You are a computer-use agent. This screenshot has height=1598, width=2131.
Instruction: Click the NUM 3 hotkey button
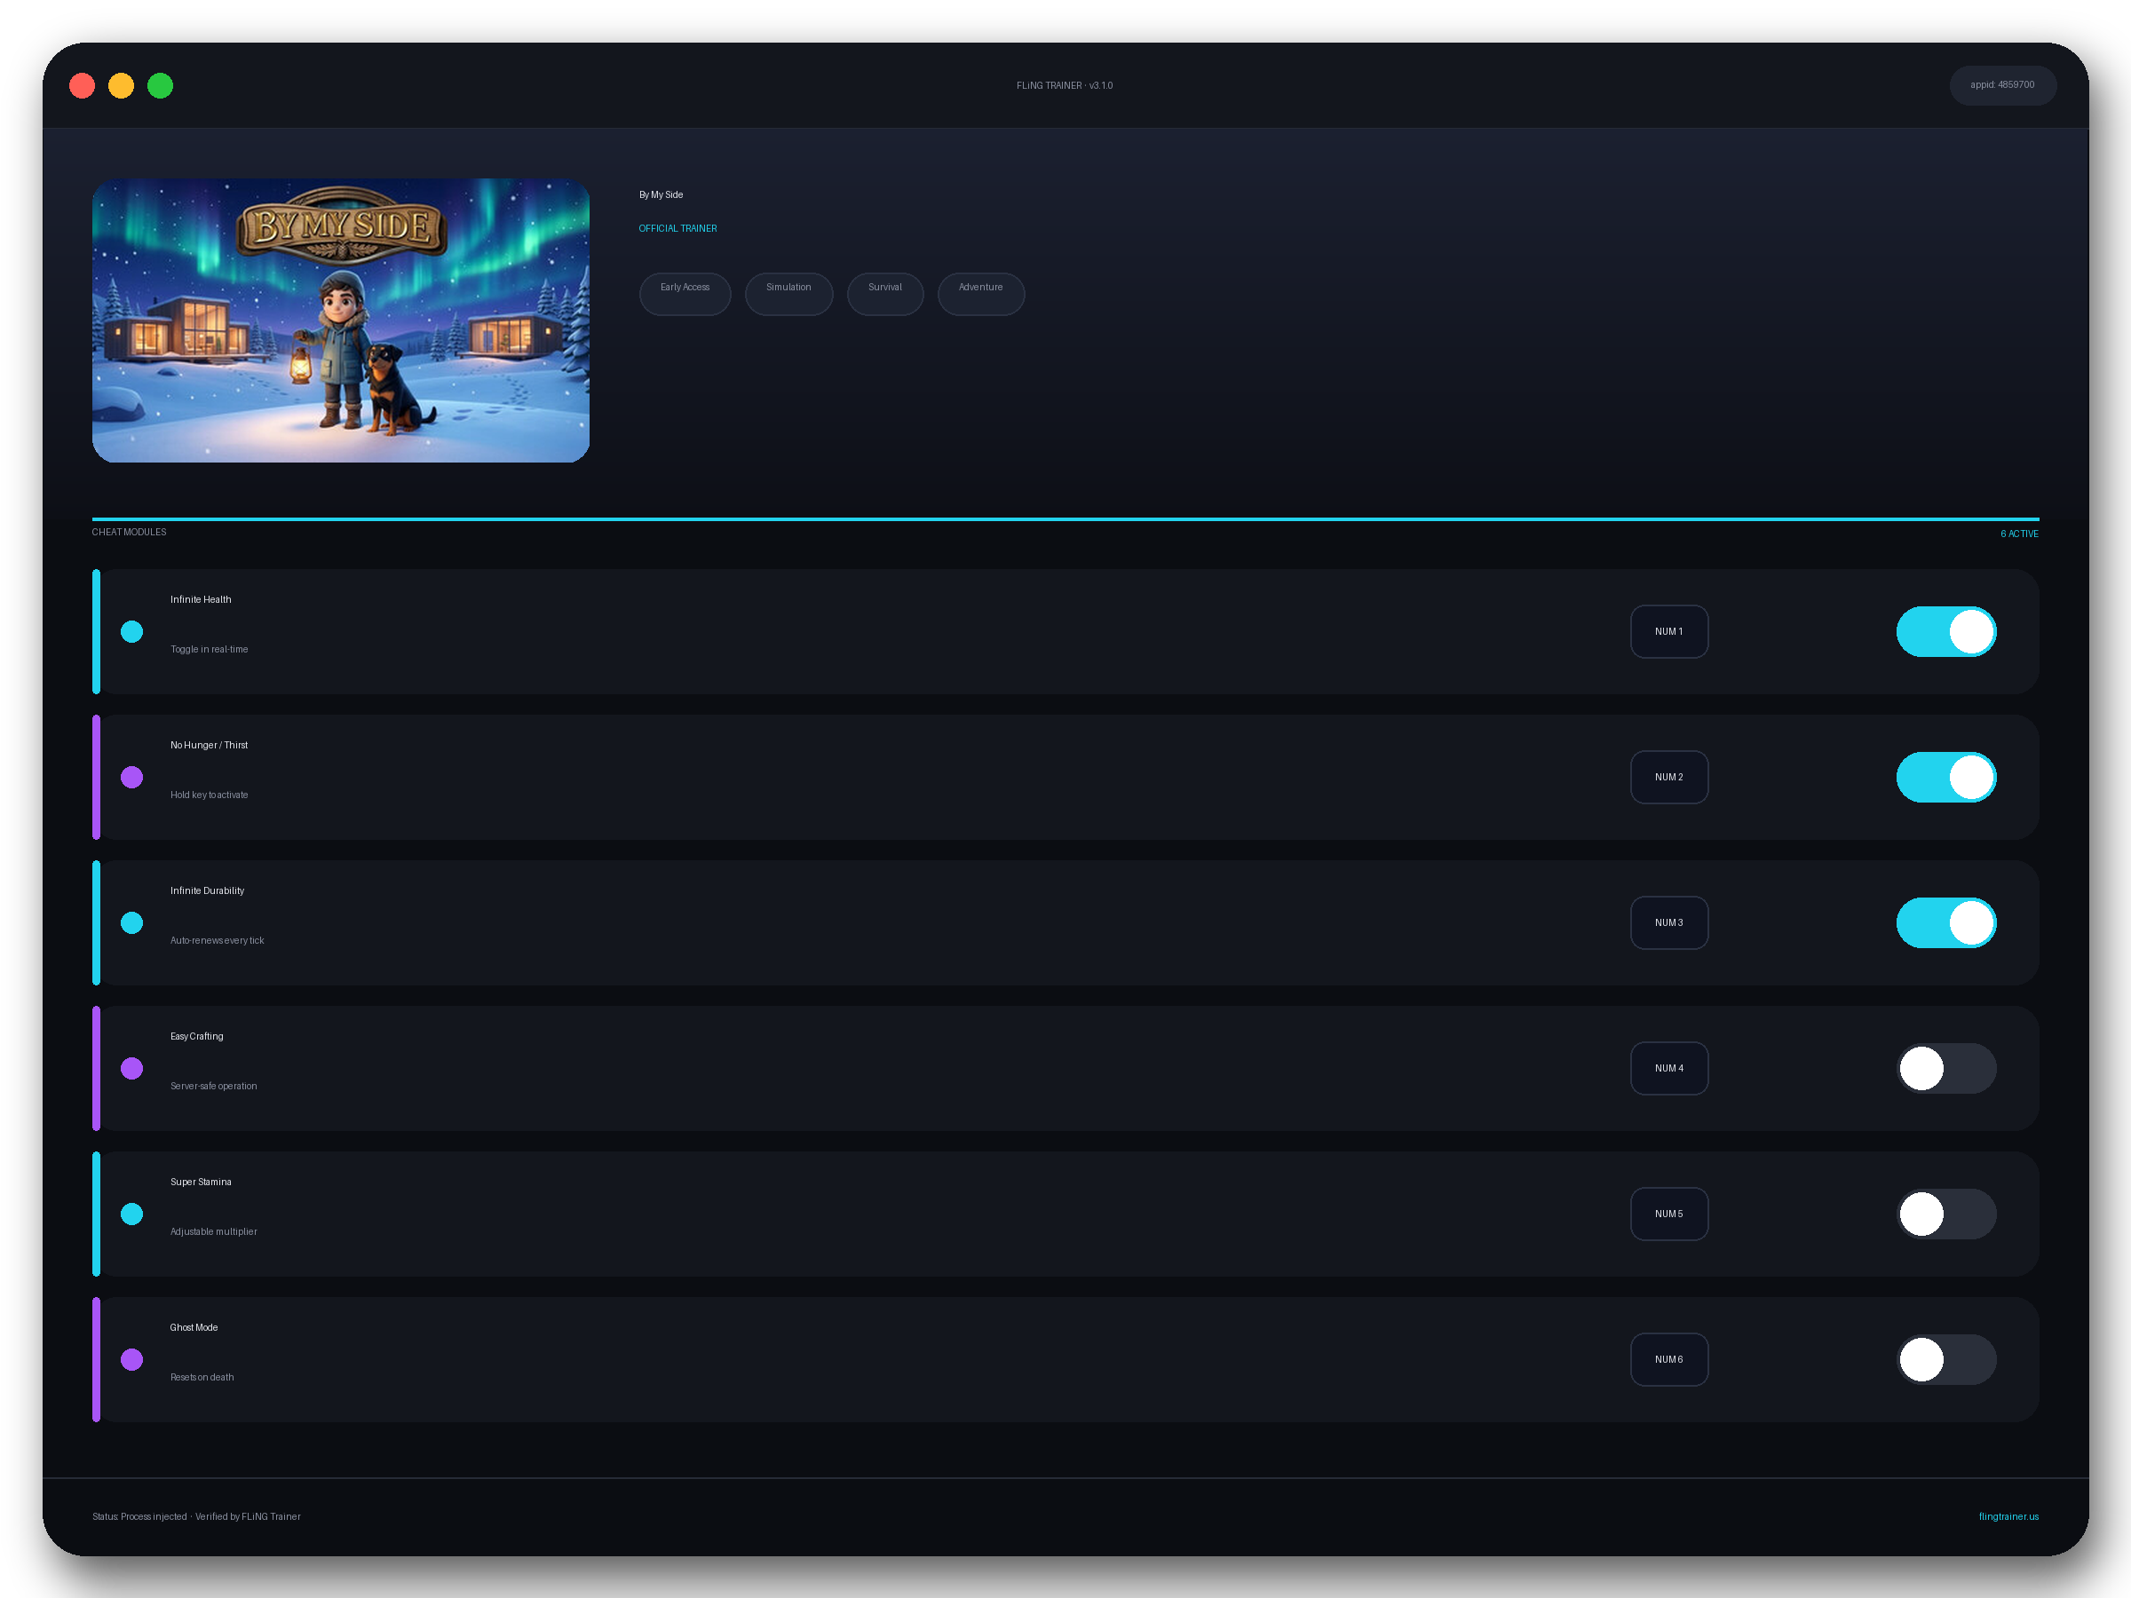(x=1668, y=922)
